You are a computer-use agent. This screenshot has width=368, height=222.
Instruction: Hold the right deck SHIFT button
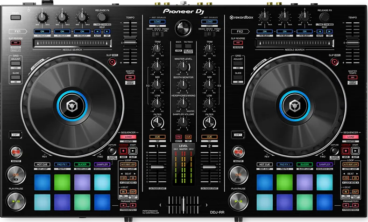point(238,135)
